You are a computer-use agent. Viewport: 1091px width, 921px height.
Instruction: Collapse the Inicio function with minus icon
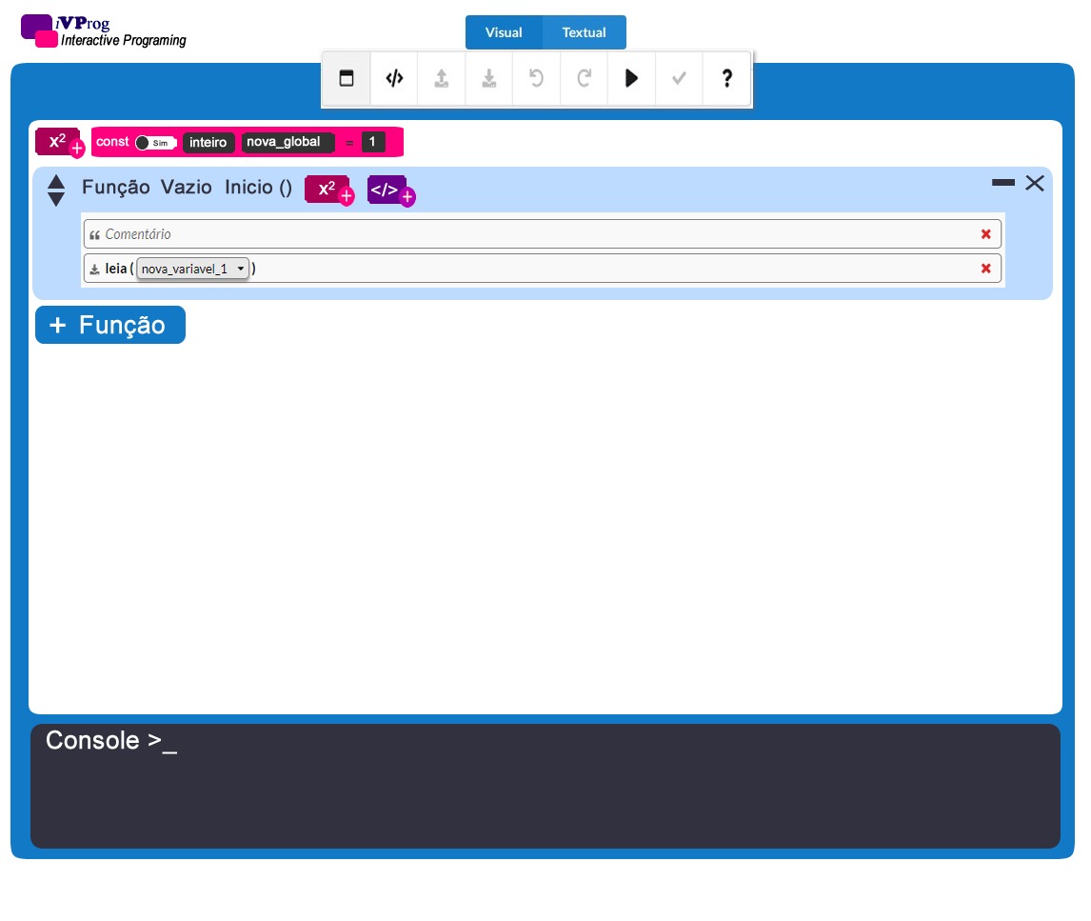(x=1003, y=182)
